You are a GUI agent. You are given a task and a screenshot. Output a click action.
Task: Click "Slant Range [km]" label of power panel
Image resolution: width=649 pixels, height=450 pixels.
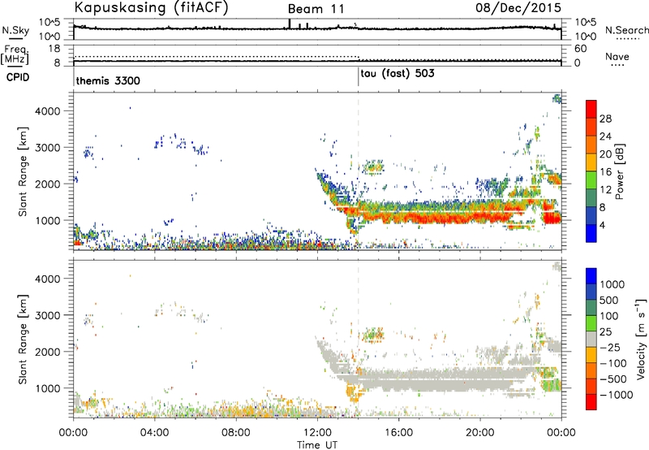pyautogui.click(x=23, y=171)
